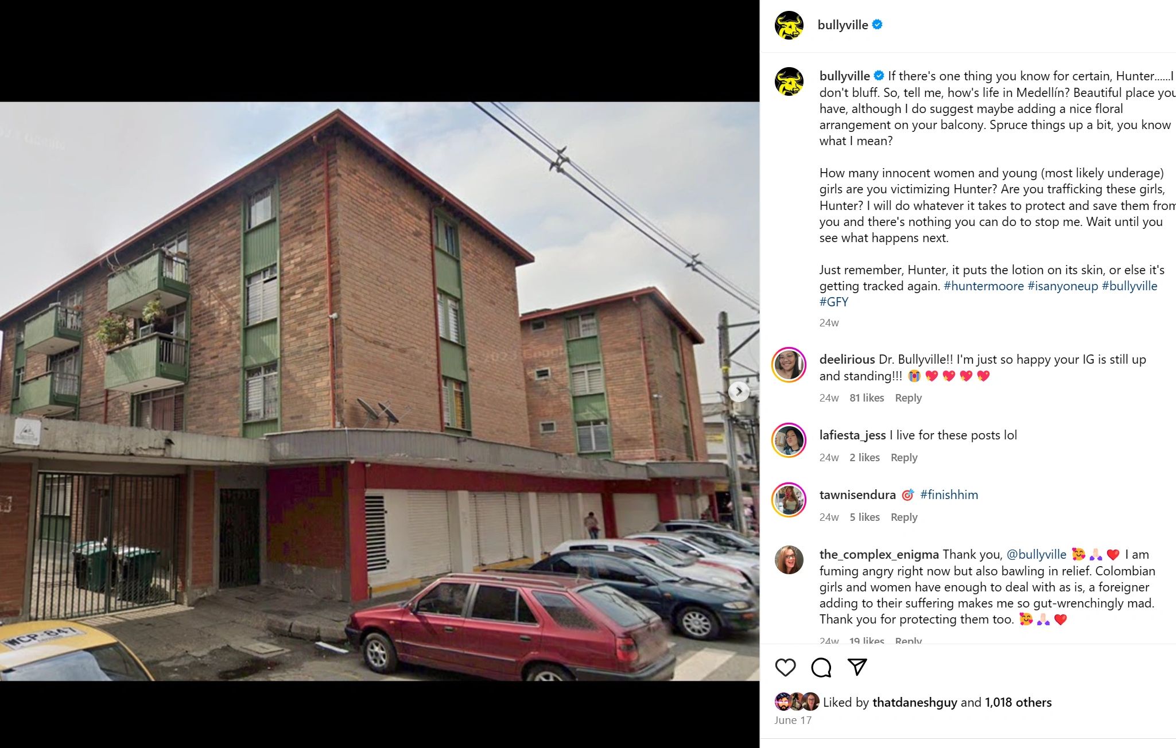1176x748 pixels.
Task: Open the bullyville avatar in the post header
Action: click(789, 25)
